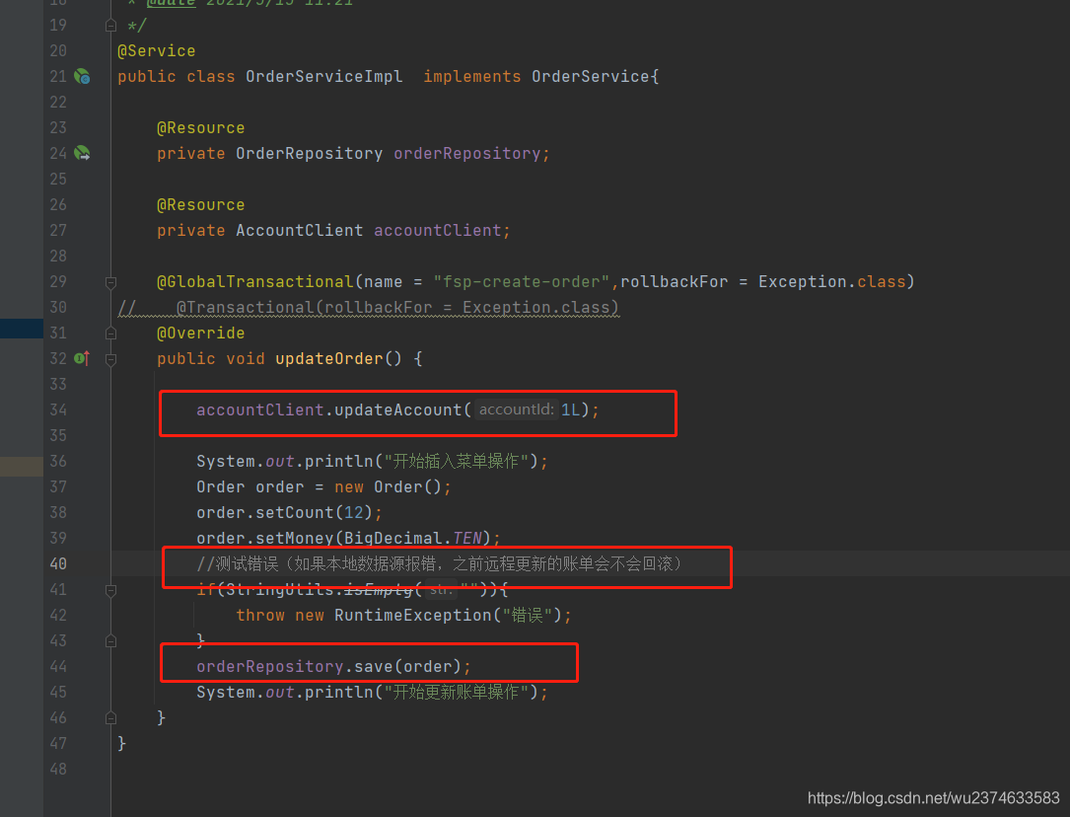The image size is (1070, 817).
Task: Click the commented-out @Transactional line 30
Action: pyautogui.click(x=369, y=308)
